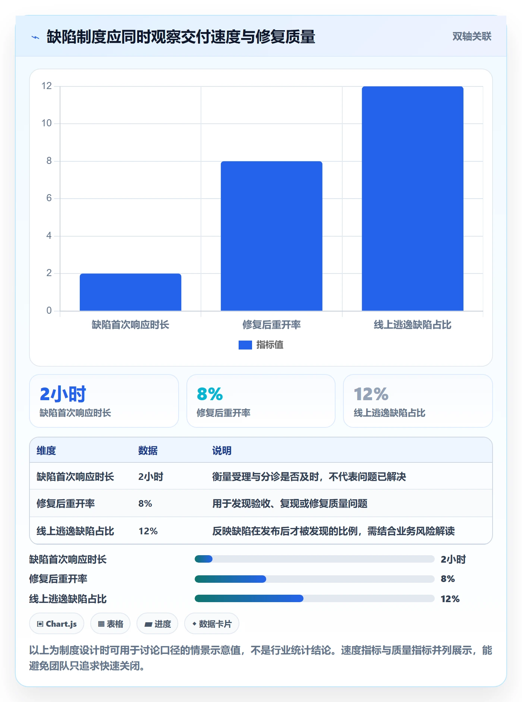522x702 pixels.
Task: Click the tallest chart bar, 线上逃逸缺陷占比
Action: [x=412, y=199]
